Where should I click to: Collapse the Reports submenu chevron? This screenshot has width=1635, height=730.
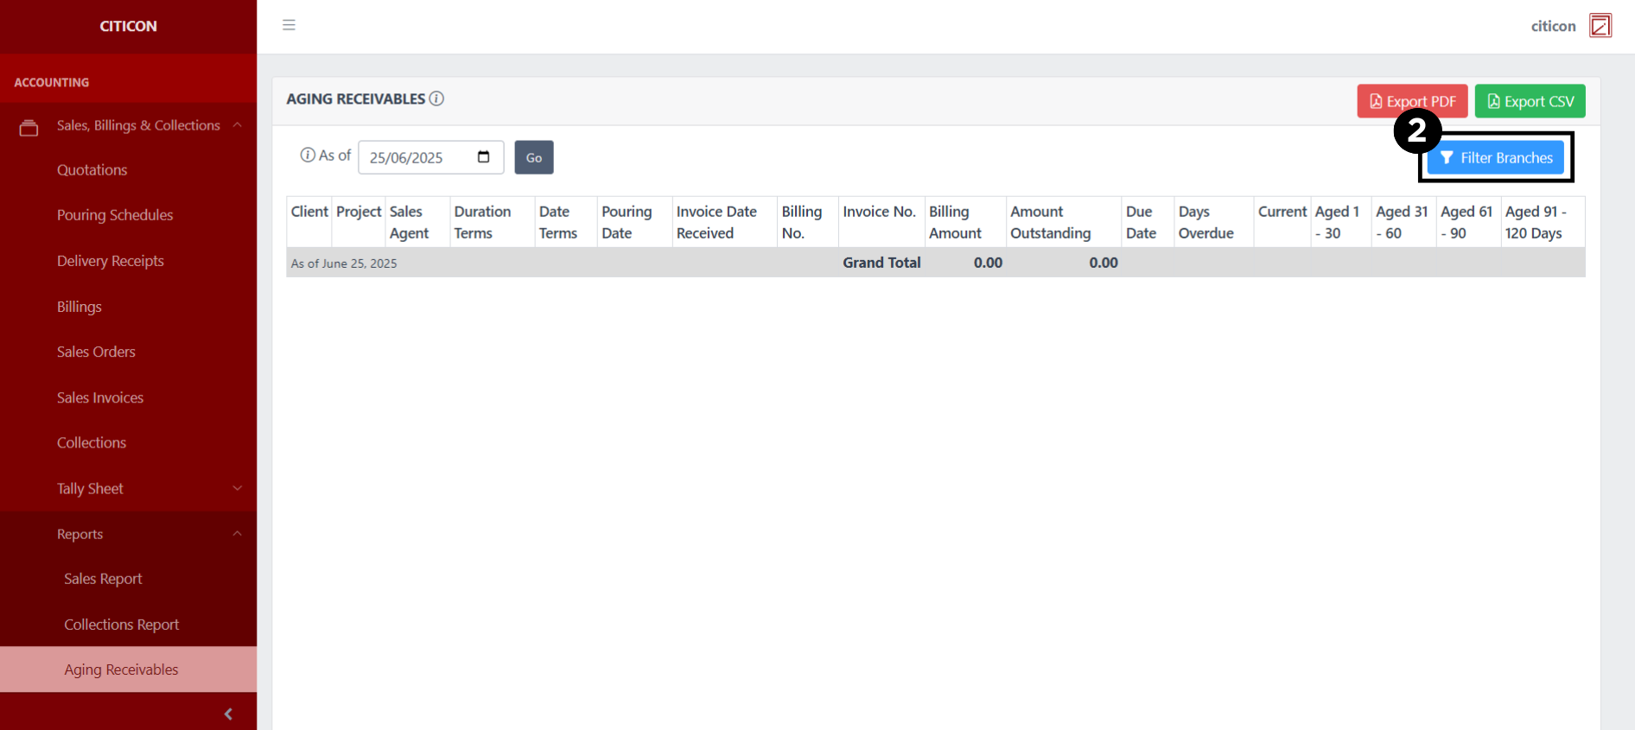(x=237, y=534)
